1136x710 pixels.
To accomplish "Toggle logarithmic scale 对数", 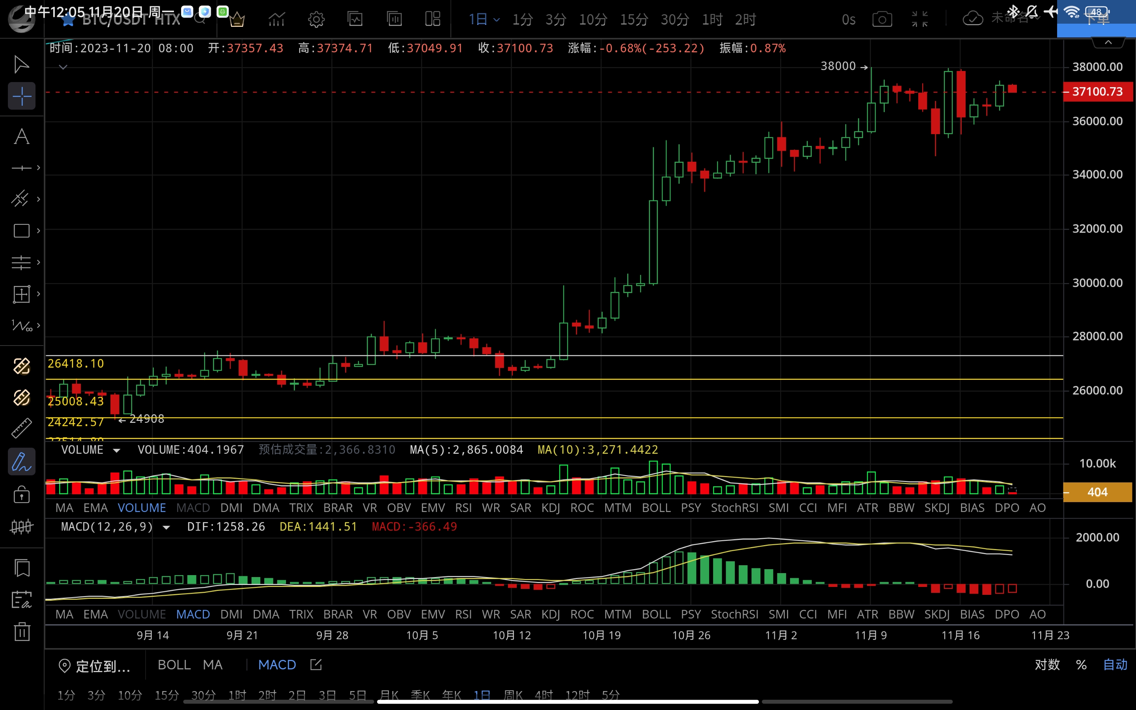I will point(1047,665).
